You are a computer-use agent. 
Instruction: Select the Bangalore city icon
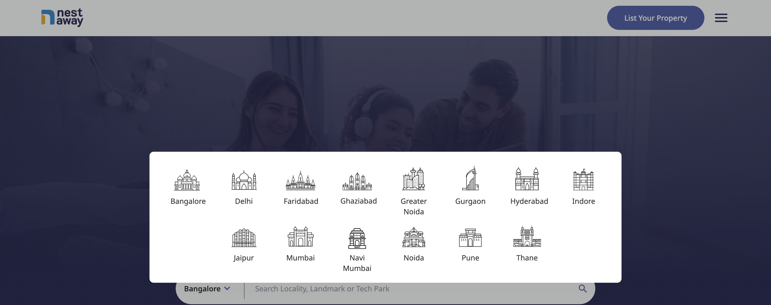[187, 180]
